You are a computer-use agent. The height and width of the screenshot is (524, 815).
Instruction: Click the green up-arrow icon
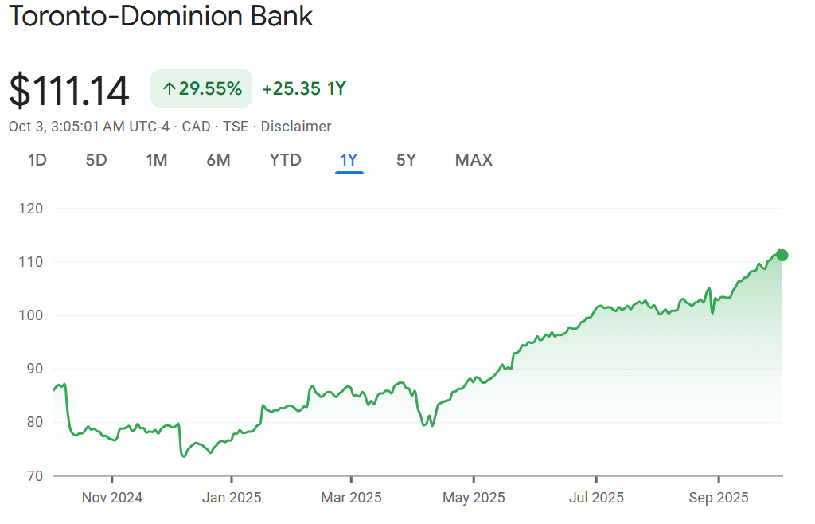(169, 89)
